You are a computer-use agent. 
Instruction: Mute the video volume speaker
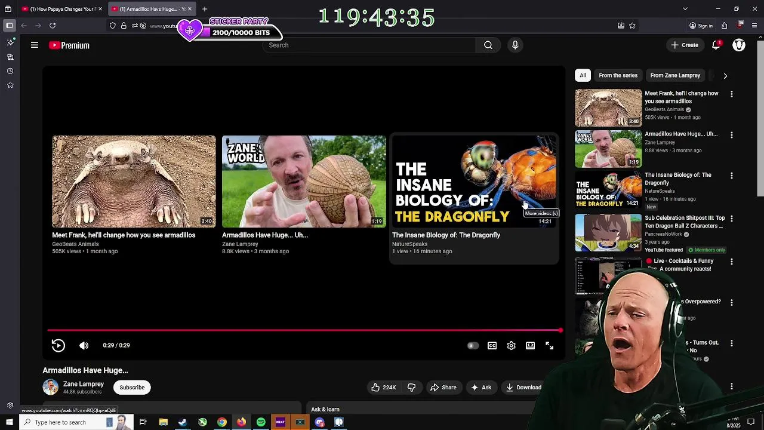tap(84, 345)
